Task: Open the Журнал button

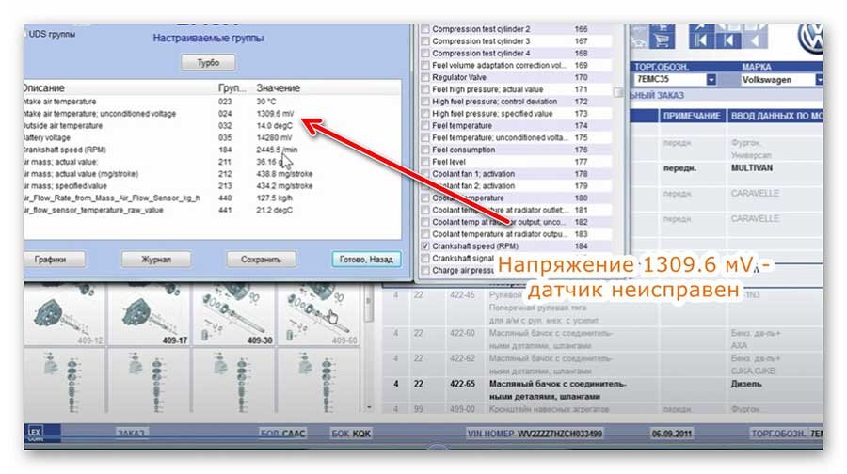Action: tap(155, 260)
